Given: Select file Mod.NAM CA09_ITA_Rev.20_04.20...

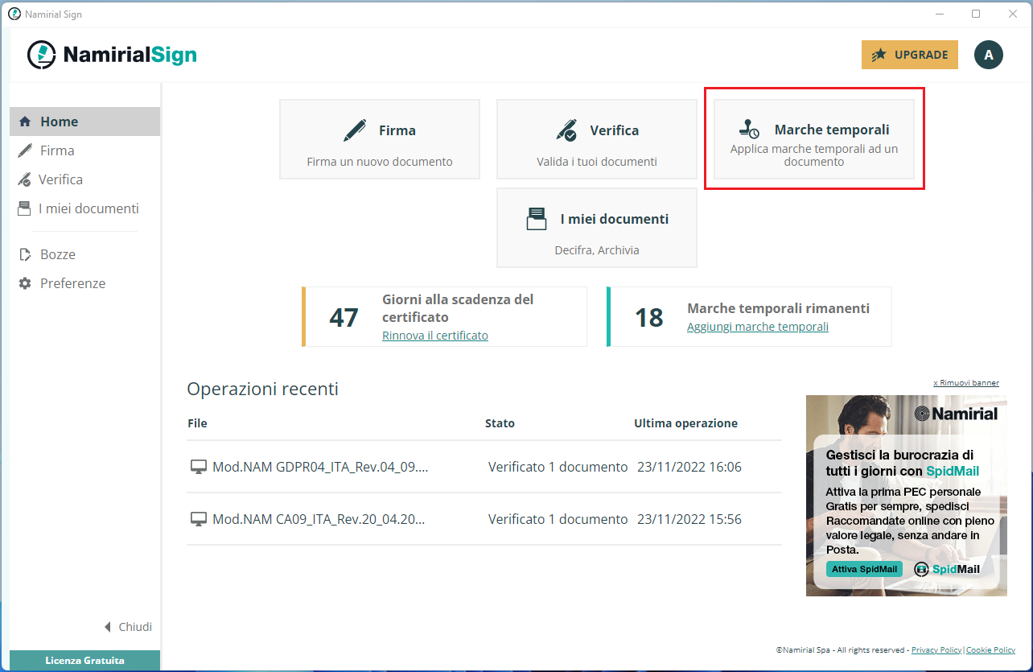Looking at the screenshot, I should click(x=319, y=519).
